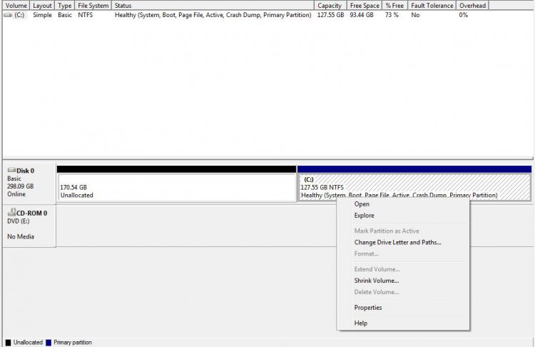Viewport: 535px width, 347px height.
Task: Click the Primary partition legend label
Action: tap(73, 343)
